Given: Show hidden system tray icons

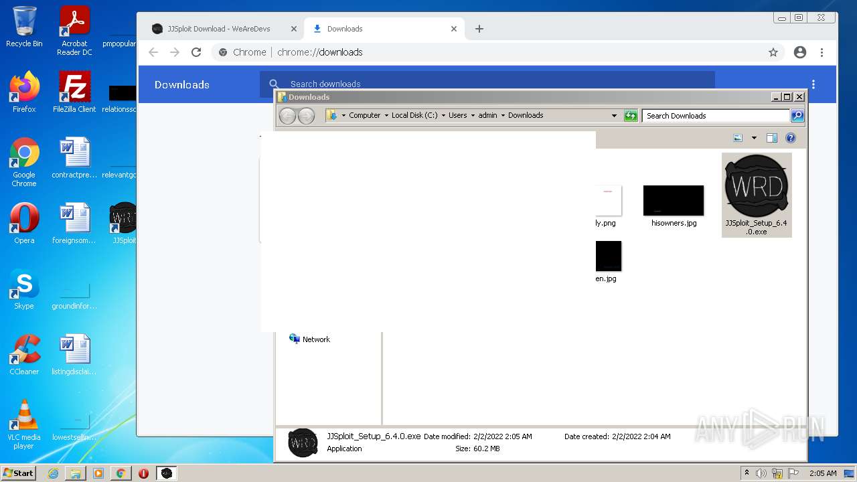Looking at the screenshot, I should click(x=747, y=473).
